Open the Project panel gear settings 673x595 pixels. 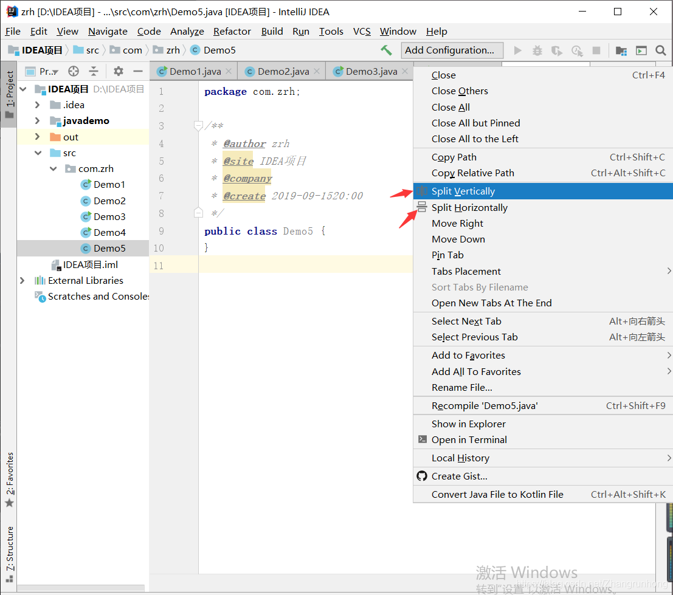tap(118, 71)
